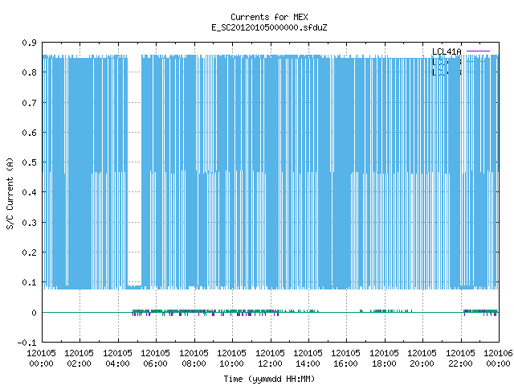
Task: Click the x-axis label '120105 10:00'
Action: (x=232, y=359)
